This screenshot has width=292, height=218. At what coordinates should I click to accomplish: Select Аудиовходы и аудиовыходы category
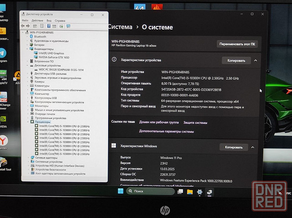point(51,41)
